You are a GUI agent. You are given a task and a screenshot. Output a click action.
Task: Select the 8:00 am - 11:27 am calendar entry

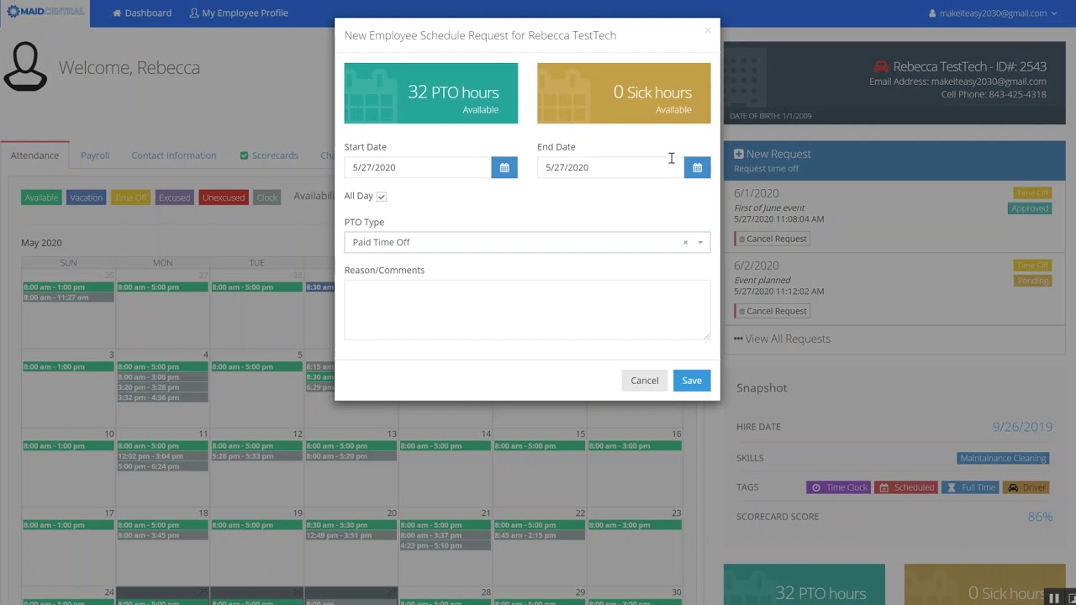68,297
